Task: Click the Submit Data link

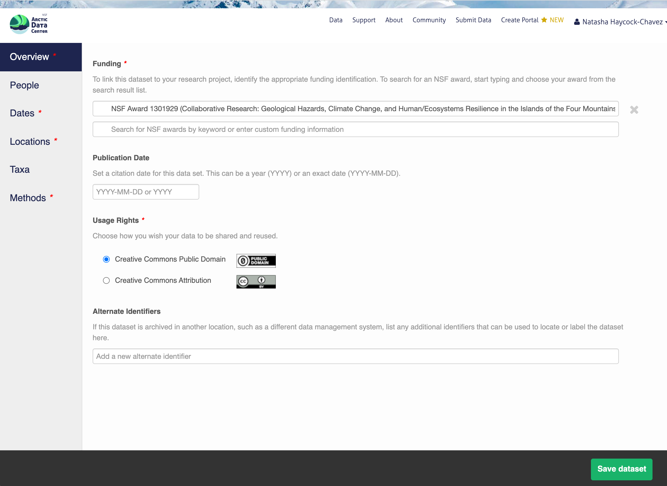Action: click(473, 20)
